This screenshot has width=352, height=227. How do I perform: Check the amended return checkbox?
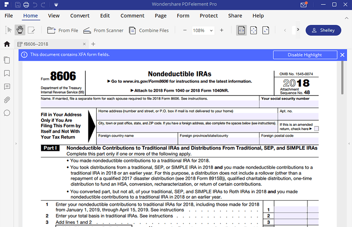click(316, 128)
